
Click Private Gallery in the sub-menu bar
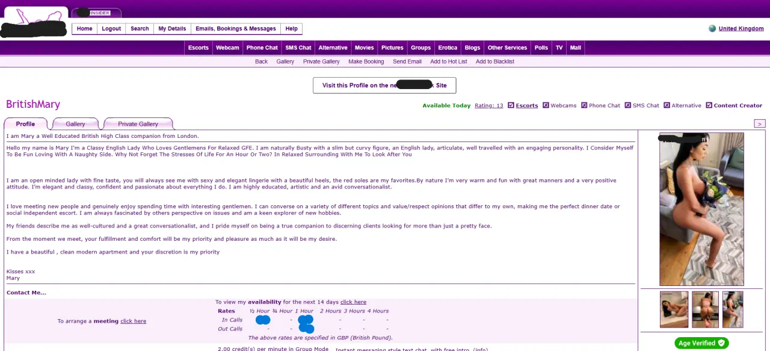[321, 61]
